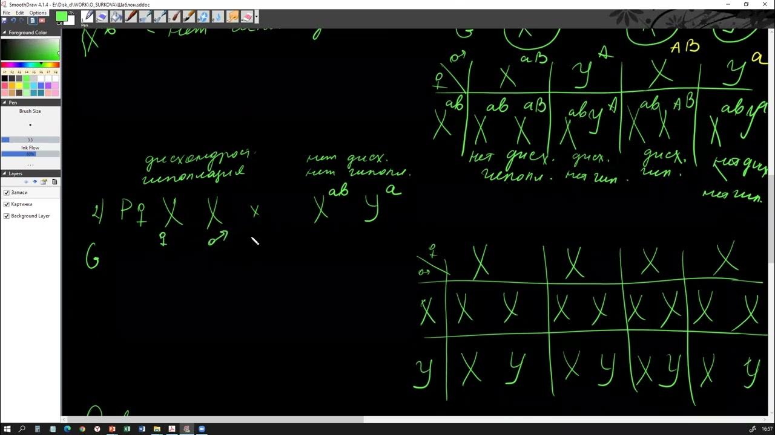The width and height of the screenshot is (775, 435).
Task: Click the white background color box
Action: coord(71,22)
